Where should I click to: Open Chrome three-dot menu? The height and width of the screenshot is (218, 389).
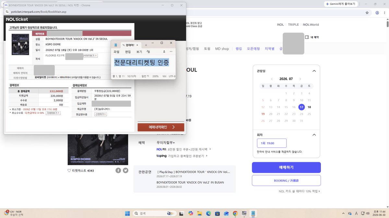(385, 13)
